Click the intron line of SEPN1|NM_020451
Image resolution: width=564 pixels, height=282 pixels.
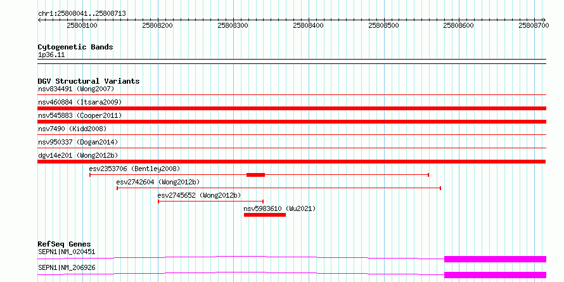[x=241, y=257]
